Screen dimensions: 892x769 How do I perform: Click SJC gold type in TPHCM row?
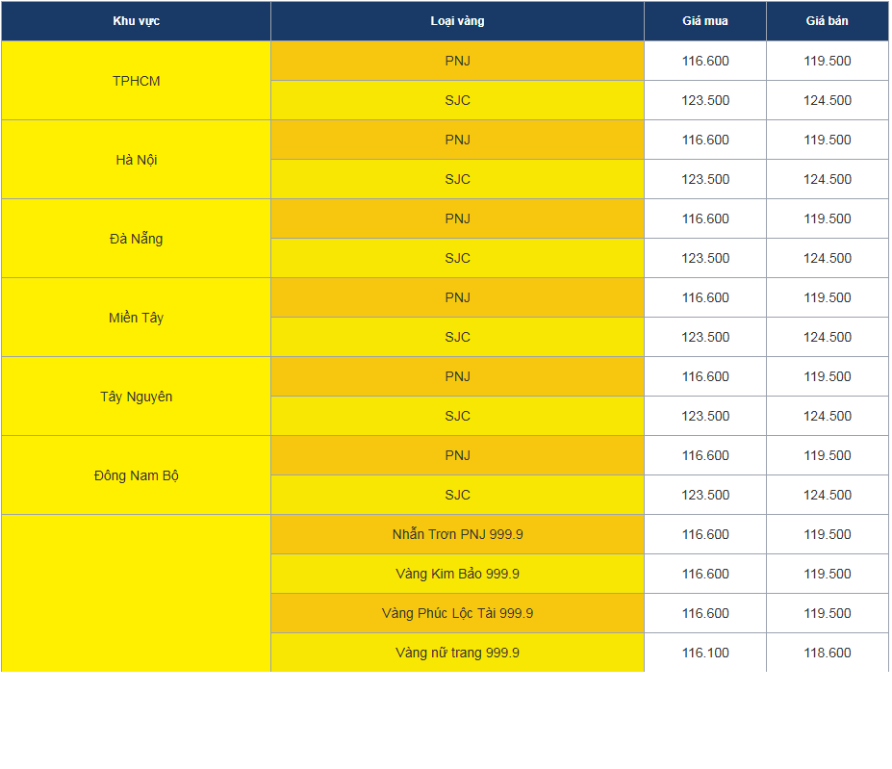coord(457,100)
